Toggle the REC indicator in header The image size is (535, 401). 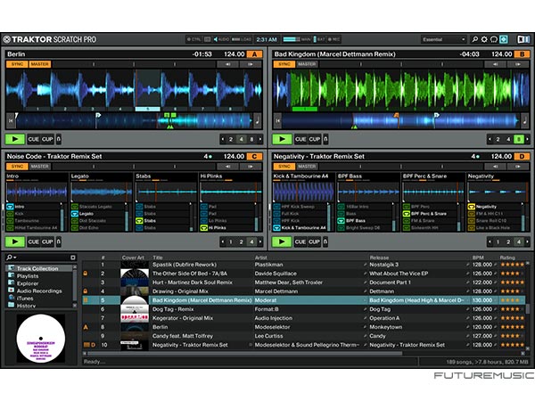coord(333,39)
